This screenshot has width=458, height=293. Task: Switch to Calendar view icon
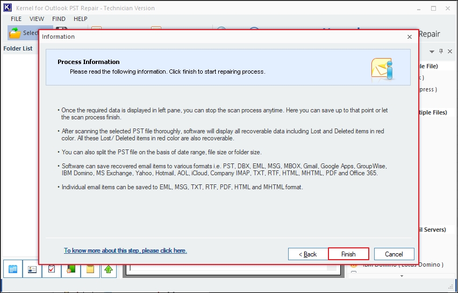13,269
